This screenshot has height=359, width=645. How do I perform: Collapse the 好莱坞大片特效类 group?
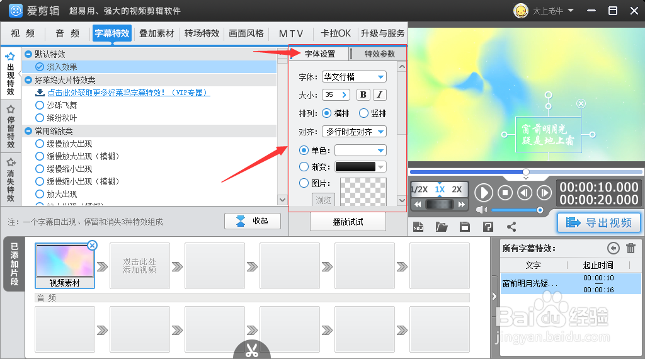tap(28, 80)
